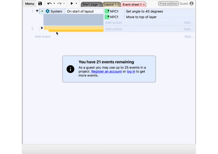
Task: Click event number 1
Action: coord(33,11)
